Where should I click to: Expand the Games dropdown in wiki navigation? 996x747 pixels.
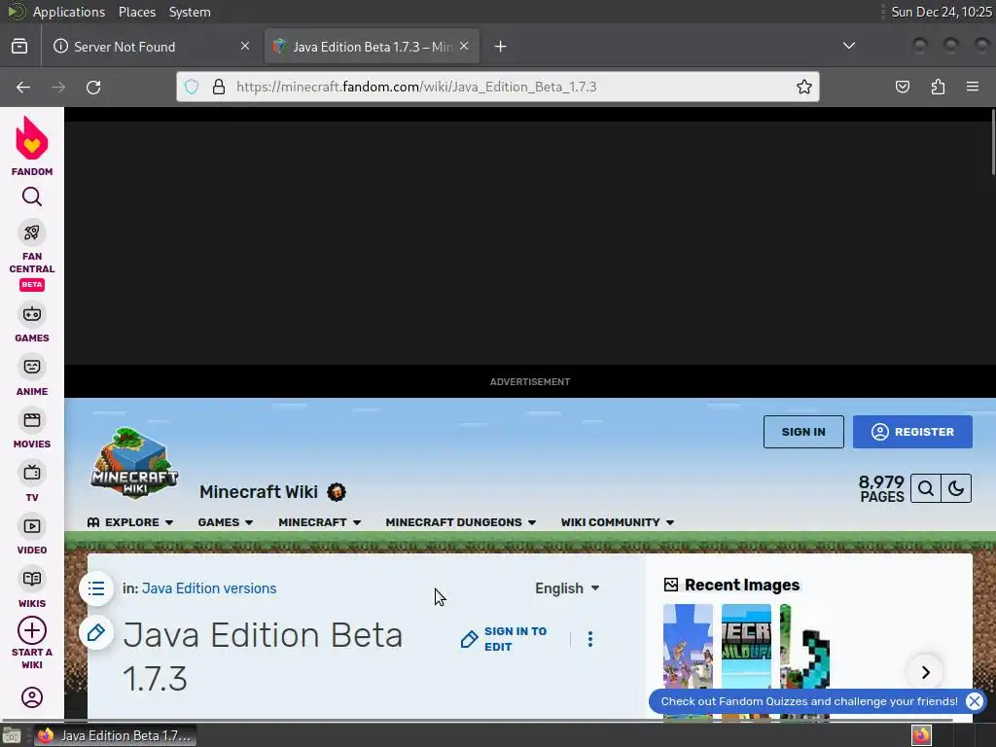click(x=226, y=522)
